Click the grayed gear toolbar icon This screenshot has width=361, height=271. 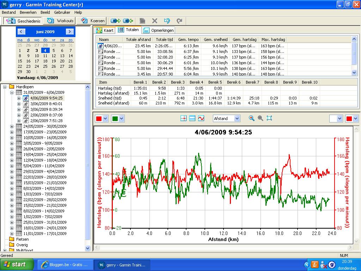click(142, 21)
